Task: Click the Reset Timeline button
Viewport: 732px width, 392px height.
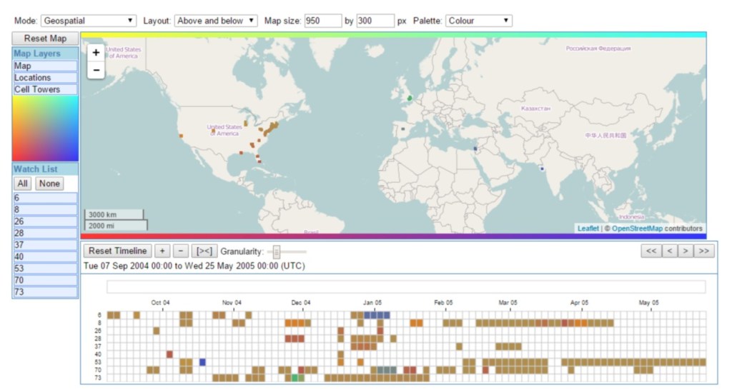Action: tap(117, 251)
